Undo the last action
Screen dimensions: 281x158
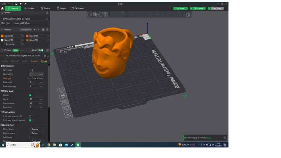pyautogui.click(x=21, y=4)
